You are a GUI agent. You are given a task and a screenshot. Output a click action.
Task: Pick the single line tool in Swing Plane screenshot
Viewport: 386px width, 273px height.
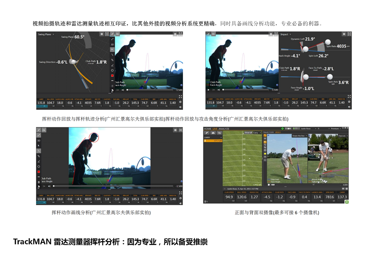(112, 55)
